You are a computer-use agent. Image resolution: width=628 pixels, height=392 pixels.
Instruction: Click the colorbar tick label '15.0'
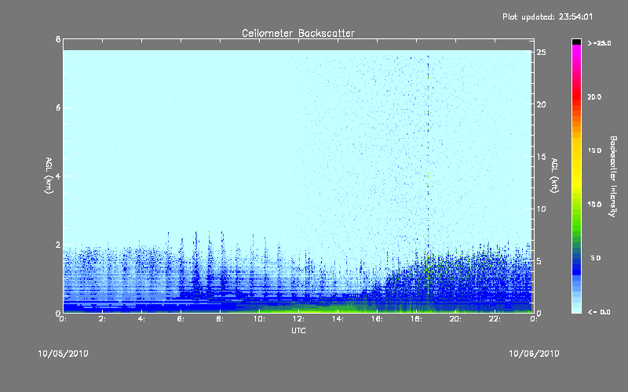click(x=594, y=151)
